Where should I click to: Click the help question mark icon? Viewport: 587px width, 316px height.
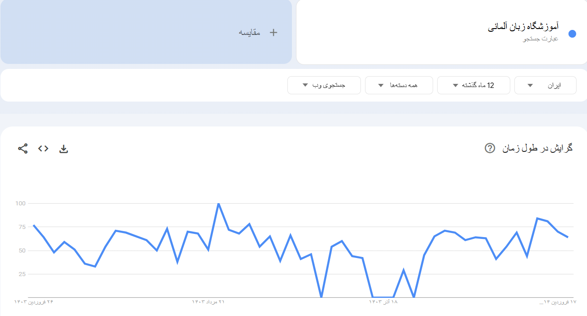[x=489, y=148]
